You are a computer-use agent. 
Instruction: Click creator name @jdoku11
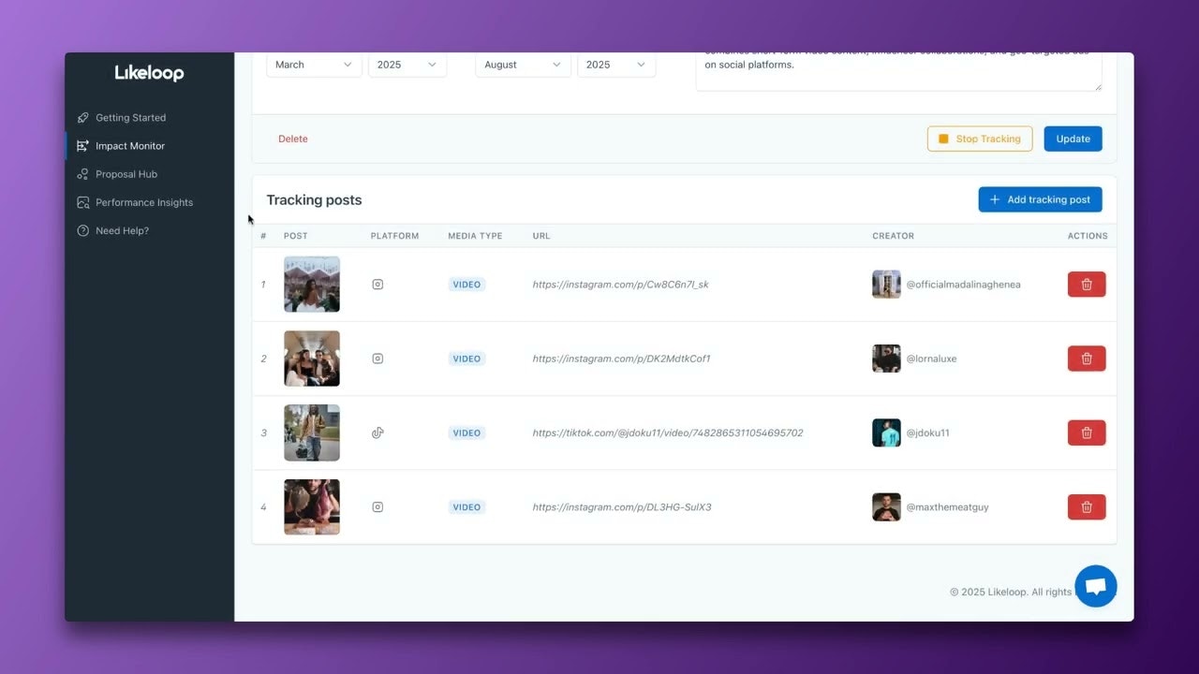pyautogui.click(x=927, y=432)
